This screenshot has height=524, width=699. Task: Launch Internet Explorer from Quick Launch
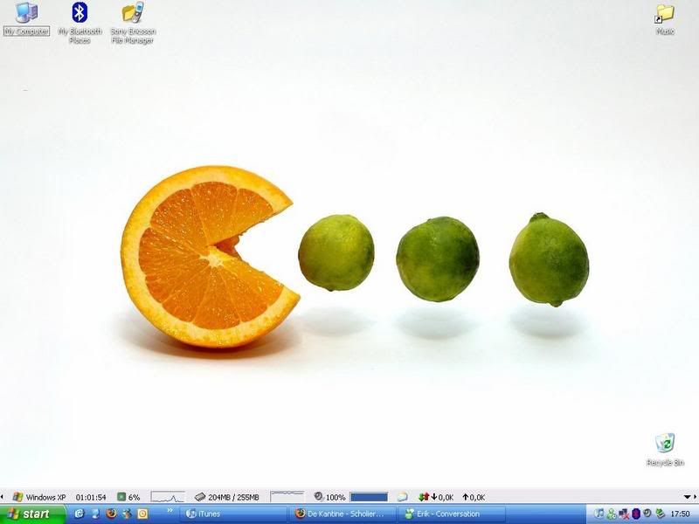point(80,514)
